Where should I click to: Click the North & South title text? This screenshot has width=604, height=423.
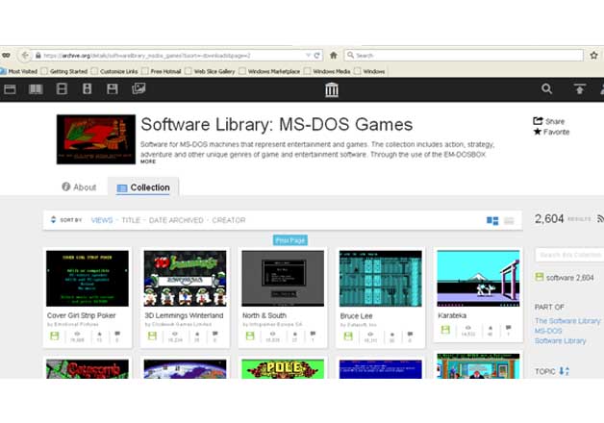pos(264,315)
